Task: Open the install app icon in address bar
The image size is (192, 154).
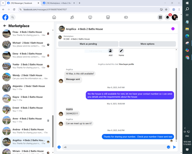Action: (x=161, y=10)
